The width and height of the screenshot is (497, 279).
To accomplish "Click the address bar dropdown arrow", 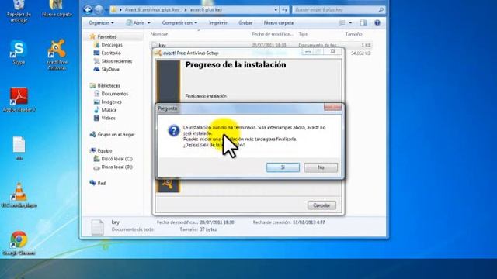I will (x=276, y=10).
